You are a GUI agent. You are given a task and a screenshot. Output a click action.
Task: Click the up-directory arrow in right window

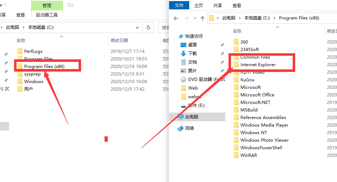pos(203,18)
